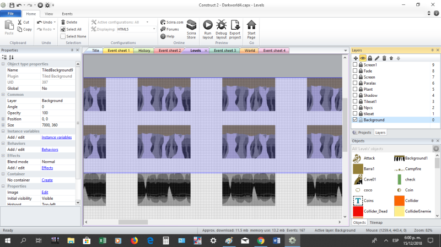This screenshot has height=247, width=441.
Task: Open Google Chrome from the taskbar
Action: point(261,240)
